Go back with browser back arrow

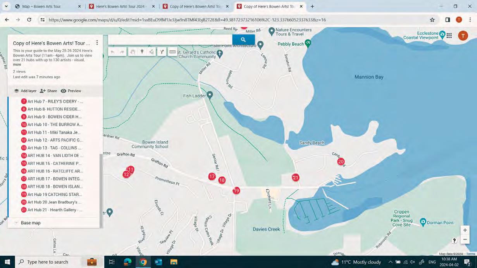point(7,20)
